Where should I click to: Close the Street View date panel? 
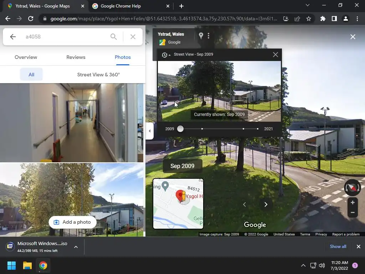coord(276,55)
